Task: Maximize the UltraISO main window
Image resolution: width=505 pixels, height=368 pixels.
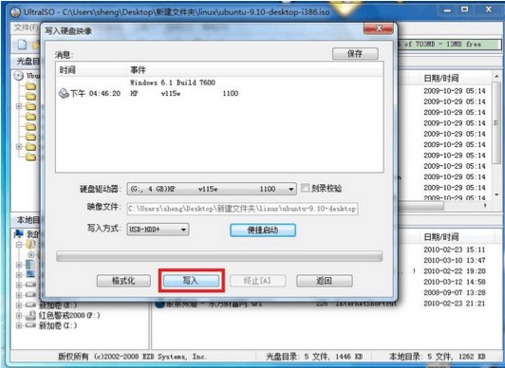Action: tap(465, 10)
